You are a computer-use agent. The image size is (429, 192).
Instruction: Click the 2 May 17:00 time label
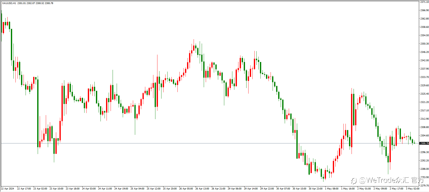click(x=397, y=189)
